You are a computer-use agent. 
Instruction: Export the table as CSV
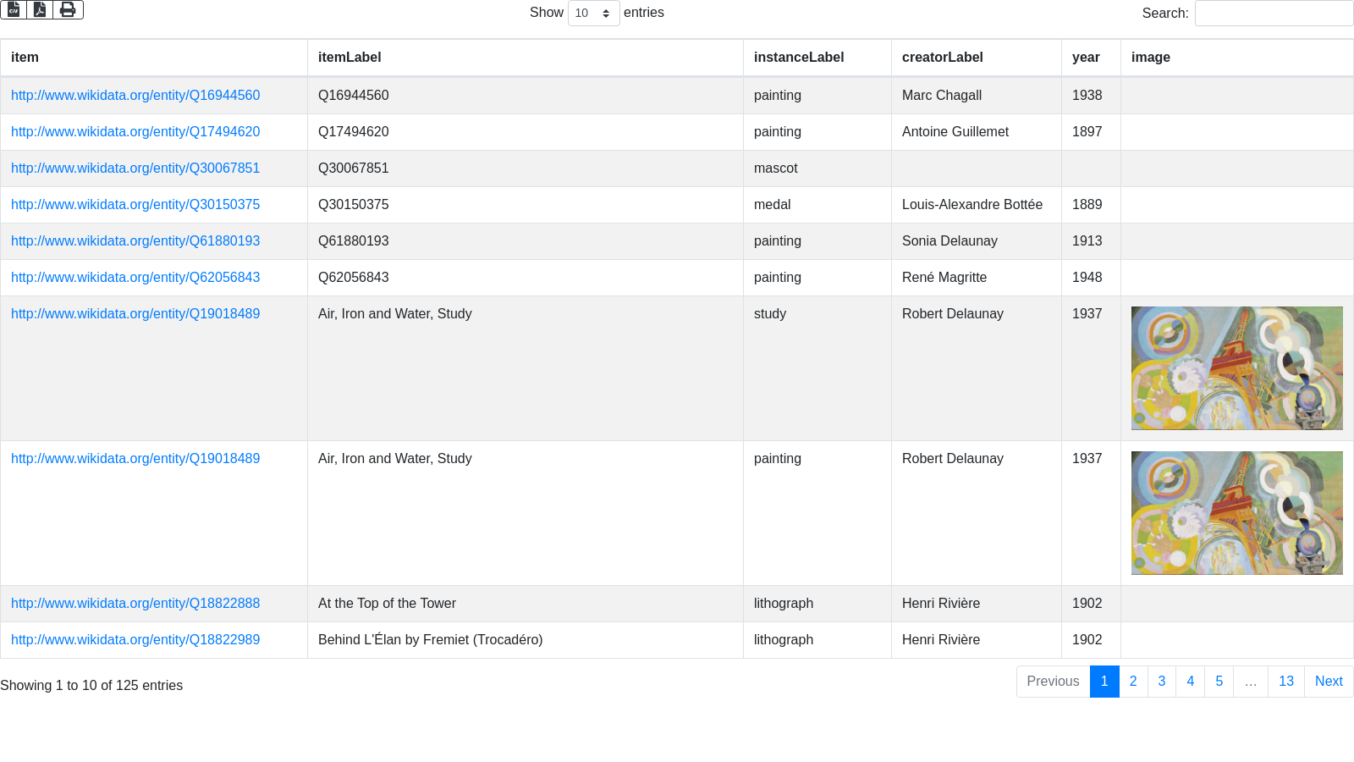14,10
